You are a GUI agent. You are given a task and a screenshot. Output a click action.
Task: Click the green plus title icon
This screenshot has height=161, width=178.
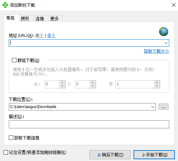(5, 5)
